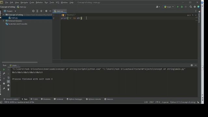Open Project panel options gear
208x117 pixels.
pos(46,11)
